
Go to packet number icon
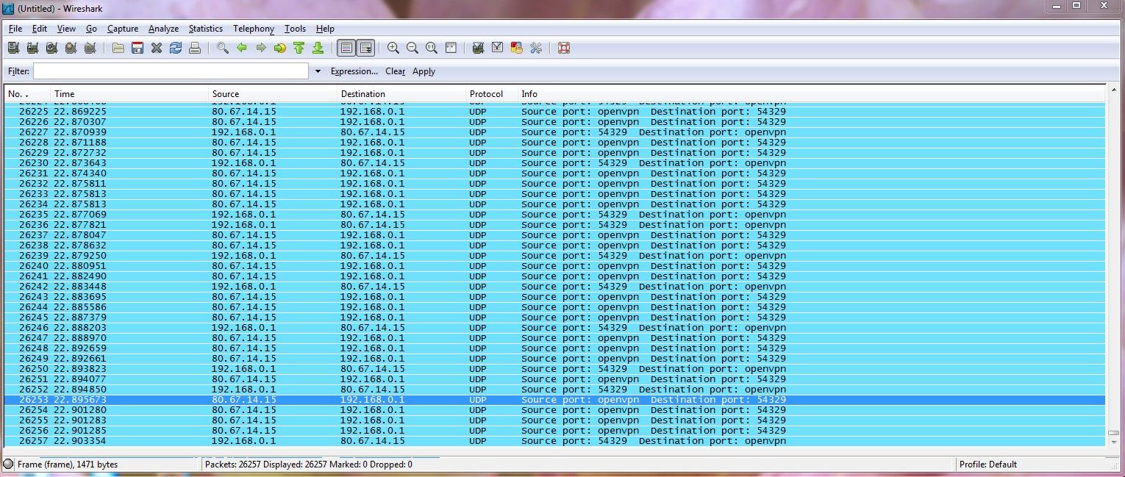[280, 48]
